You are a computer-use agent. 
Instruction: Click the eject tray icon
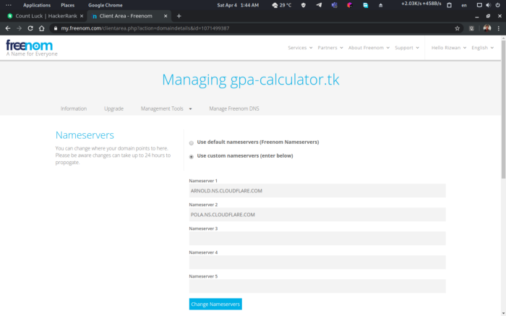(380, 6)
